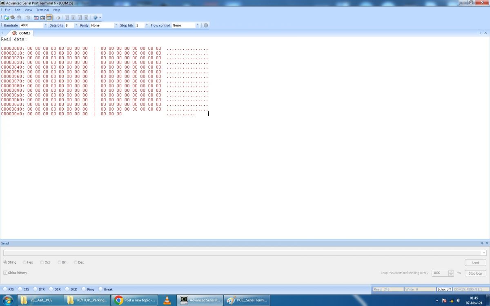
Task: Click the right tab scroll arrow
Action: [481, 33]
